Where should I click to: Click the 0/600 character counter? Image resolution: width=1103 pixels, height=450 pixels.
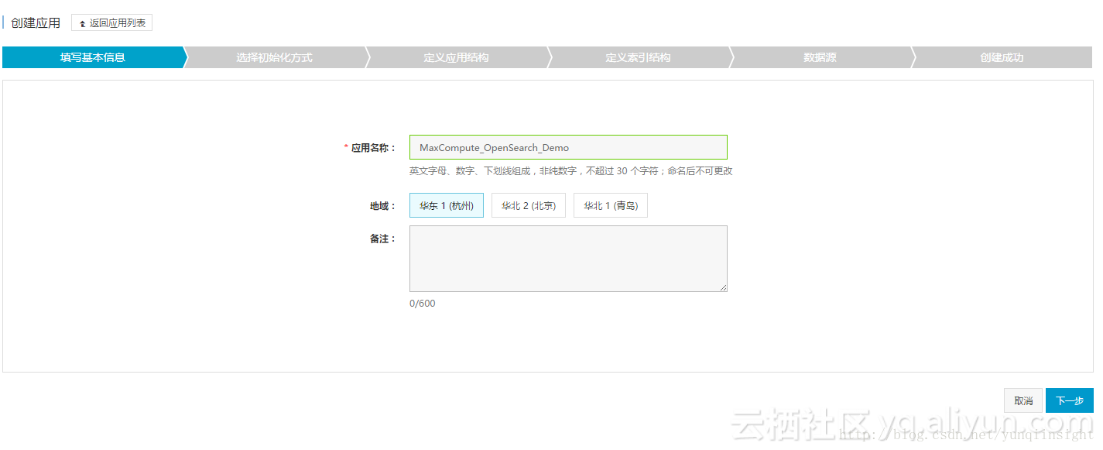[x=423, y=304]
